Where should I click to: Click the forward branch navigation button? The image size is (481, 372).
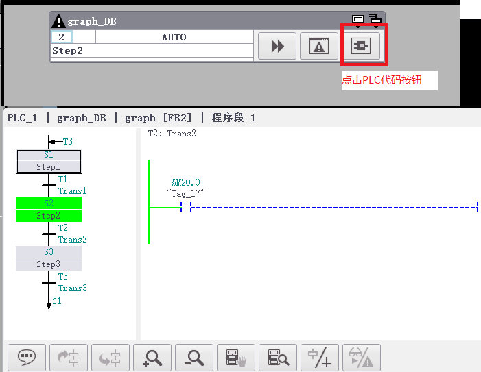[x=69, y=358]
